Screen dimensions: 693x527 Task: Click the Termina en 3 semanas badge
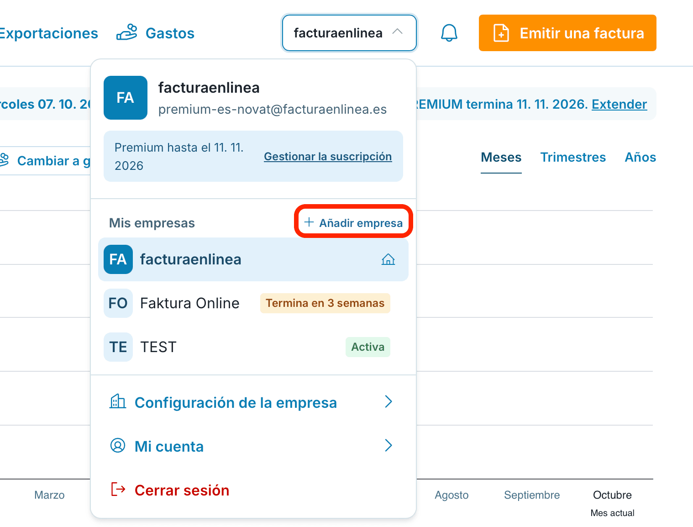(325, 303)
